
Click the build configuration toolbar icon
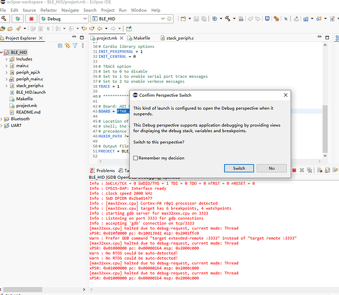point(214,19)
